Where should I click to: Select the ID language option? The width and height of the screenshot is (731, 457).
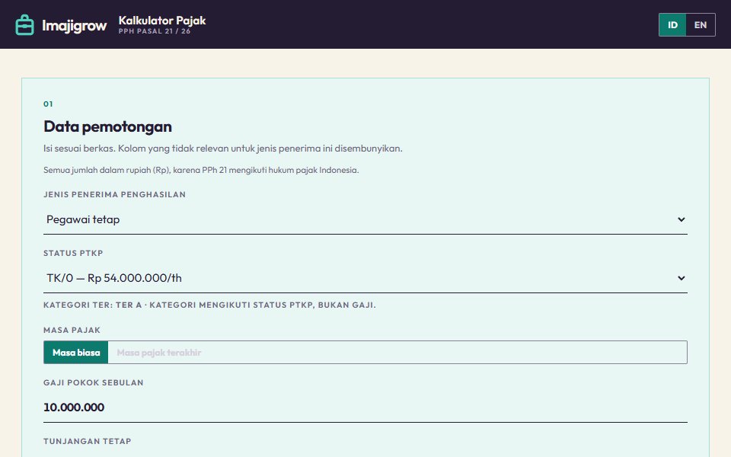point(672,24)
